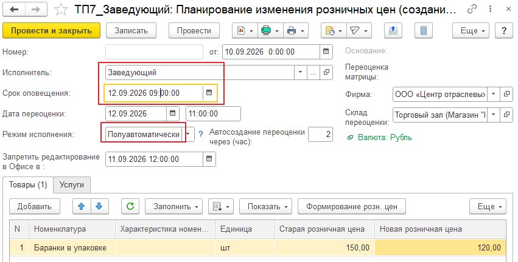
Task: Open the green printer dropdown
Action: (270, 30)
